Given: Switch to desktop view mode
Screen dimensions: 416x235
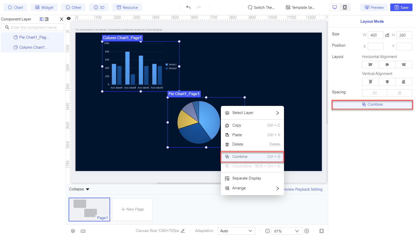Looking at the screenshot, I should tap(335, 7).
